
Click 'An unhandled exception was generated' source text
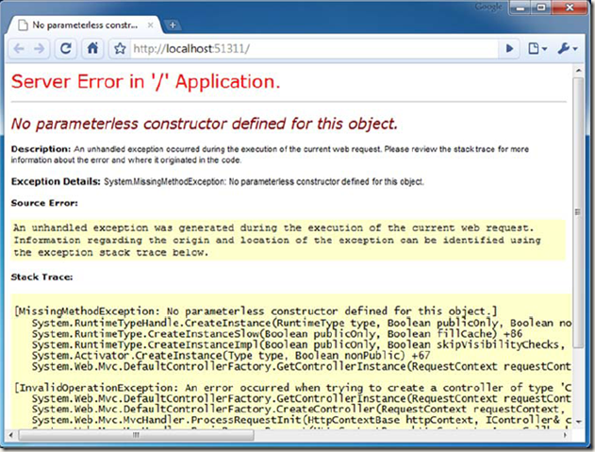(273, 228)
